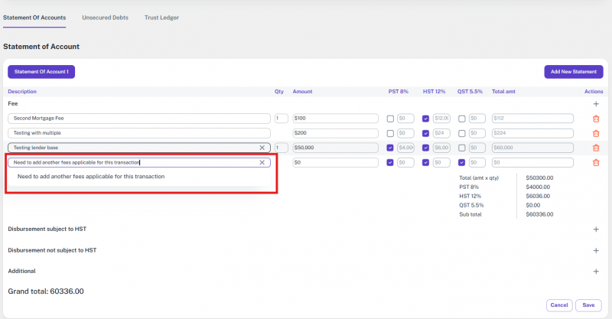Delete the Second Mortgage Fee row

pyautogui.click(x=596, y=119)
